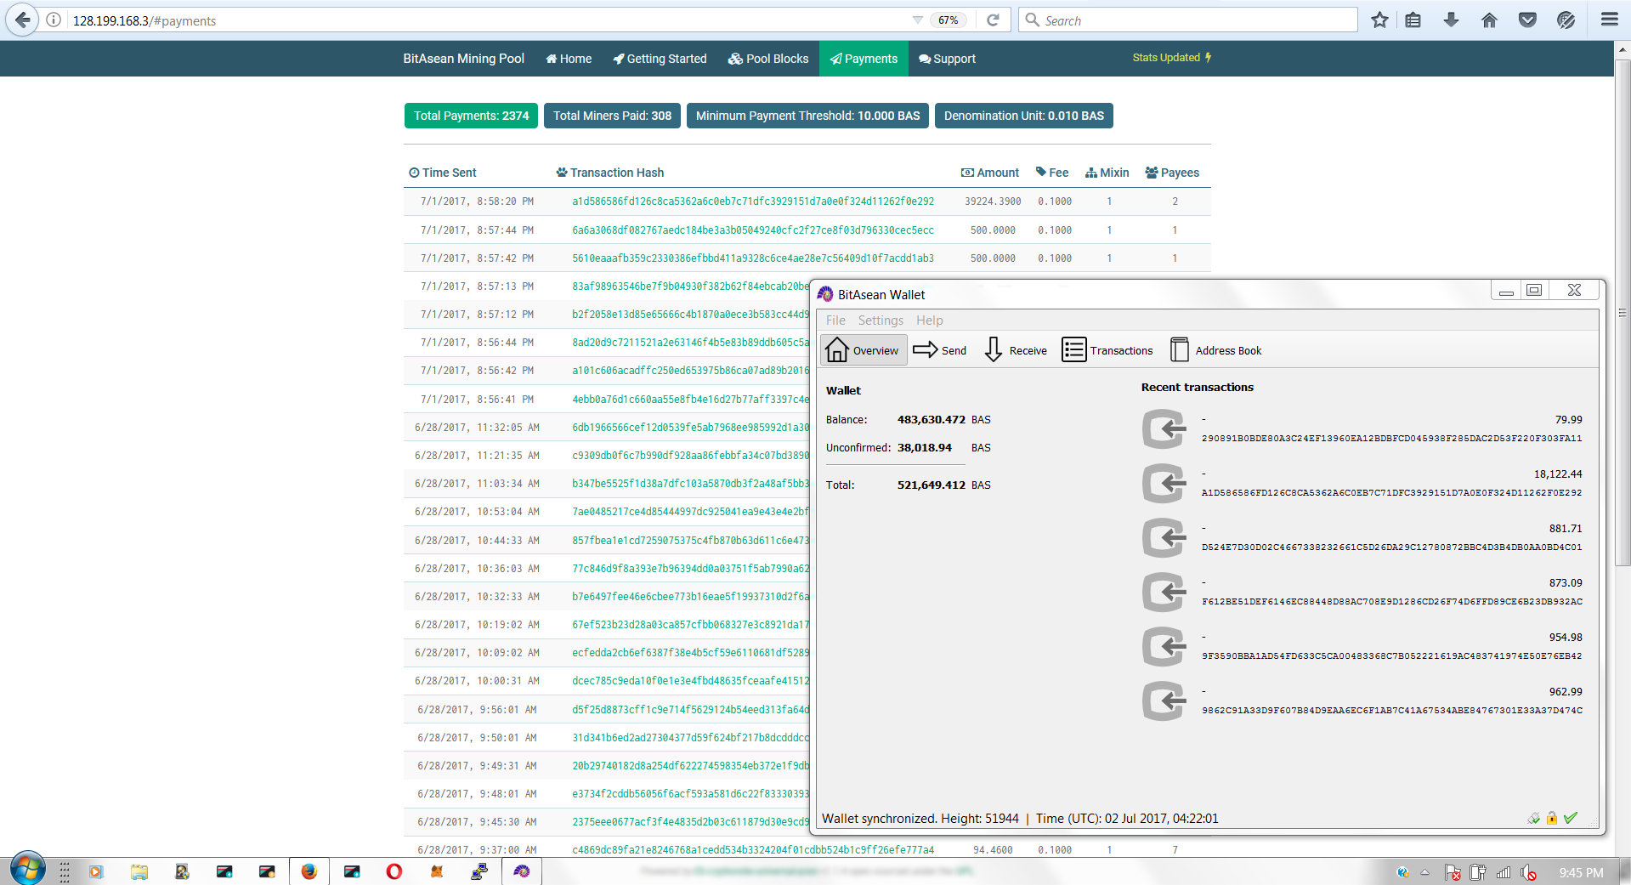Click the 954.98 incoming transaction icon
Screen dimensions: 1631x885
tap(1164, 647)
